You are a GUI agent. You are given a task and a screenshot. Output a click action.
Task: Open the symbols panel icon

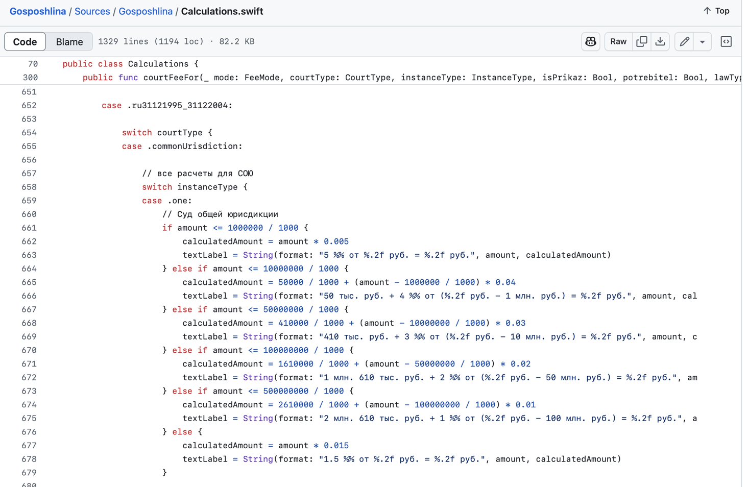726,41
